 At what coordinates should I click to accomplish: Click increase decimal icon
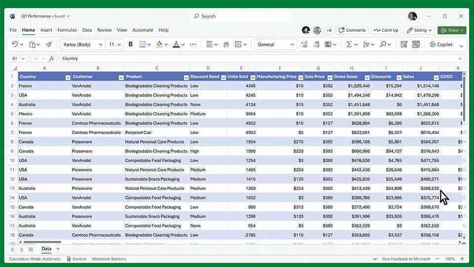pos(304,44)
